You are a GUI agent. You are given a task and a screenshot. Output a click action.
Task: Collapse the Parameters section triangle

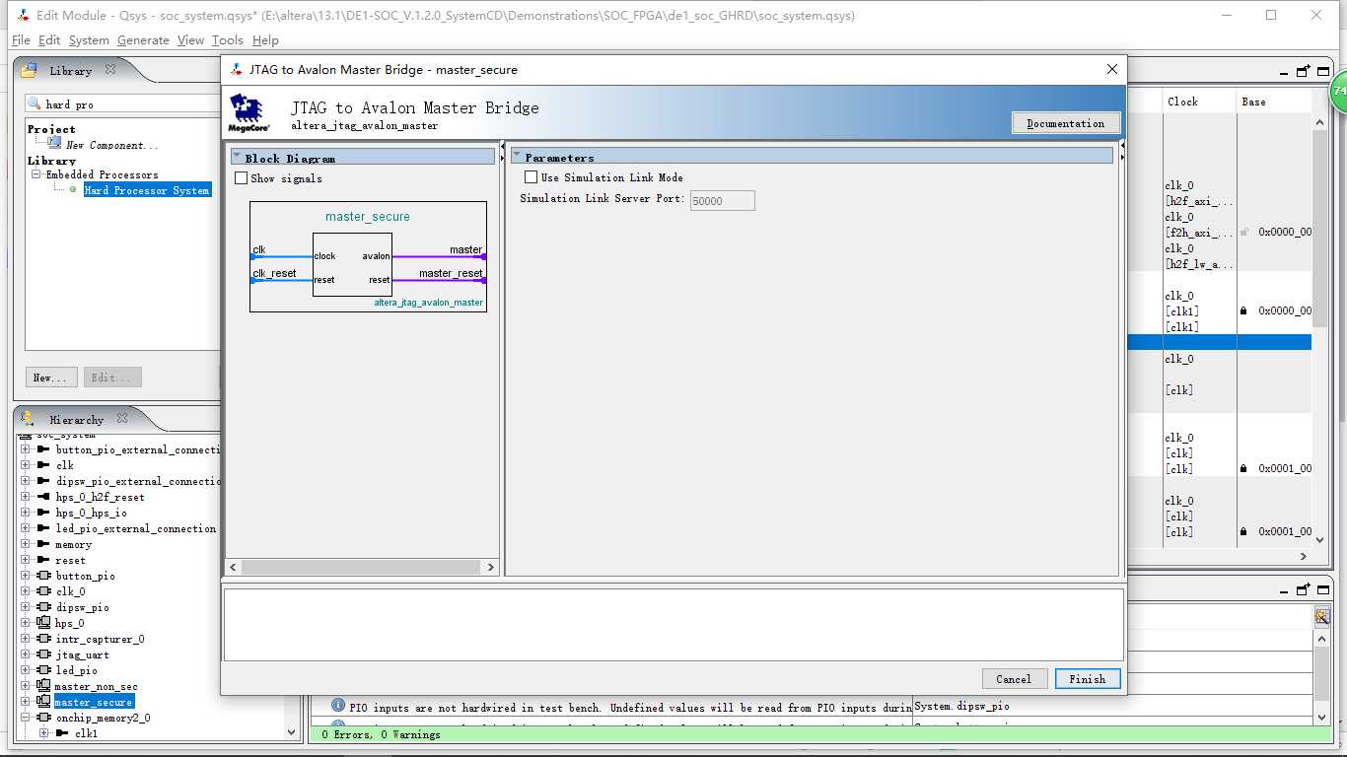click(517, 156)
